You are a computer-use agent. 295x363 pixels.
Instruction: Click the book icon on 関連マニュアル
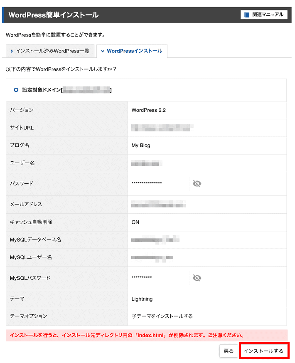tap(247, 15)
